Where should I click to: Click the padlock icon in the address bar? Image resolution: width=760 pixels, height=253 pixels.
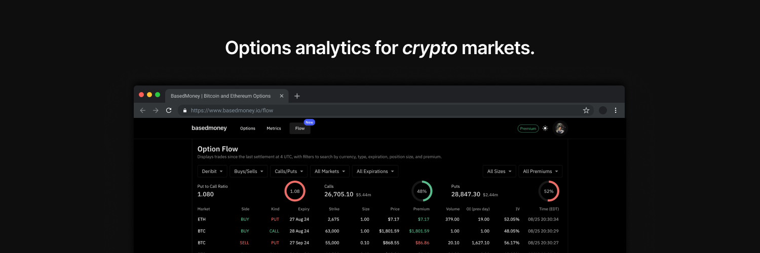tap(185, 110)
